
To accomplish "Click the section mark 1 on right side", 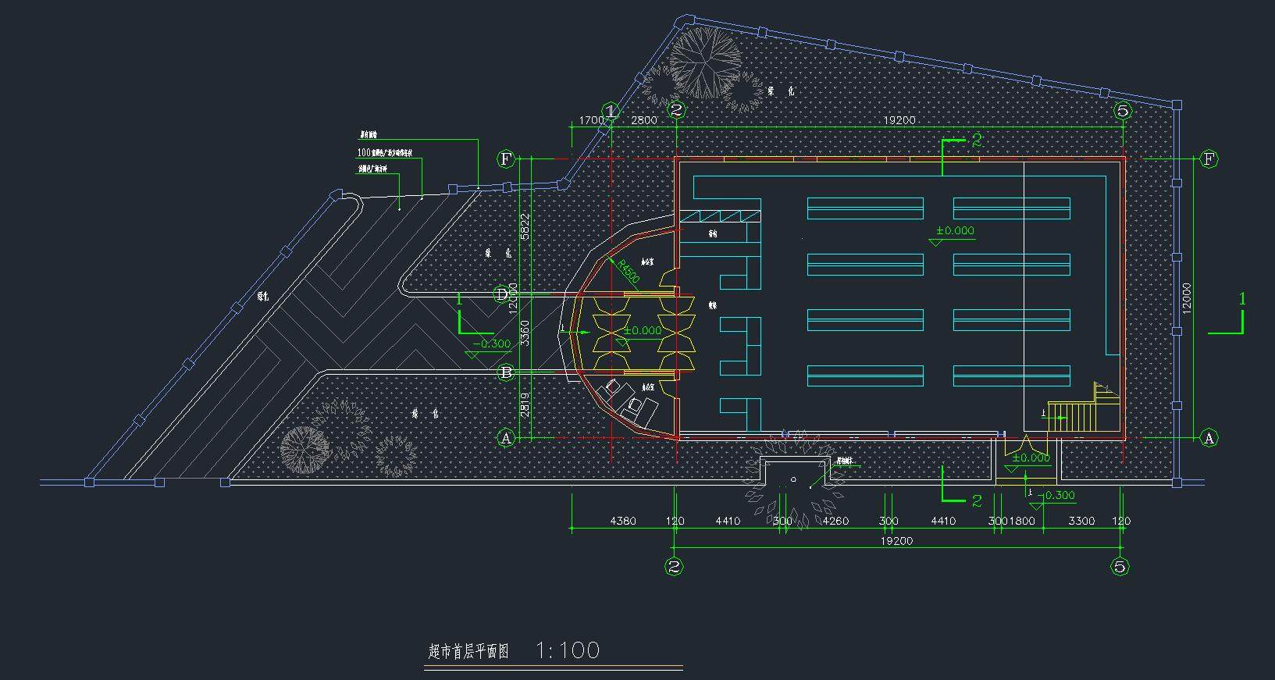I will click(1241, 300).
